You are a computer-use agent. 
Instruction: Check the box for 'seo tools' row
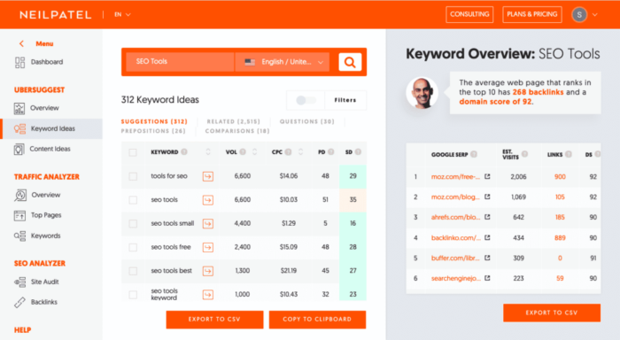[x=133, y=200]
